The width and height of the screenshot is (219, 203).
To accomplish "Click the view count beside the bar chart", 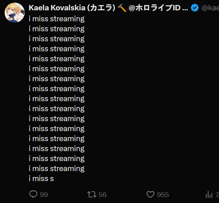I will (x=217, y=195).
